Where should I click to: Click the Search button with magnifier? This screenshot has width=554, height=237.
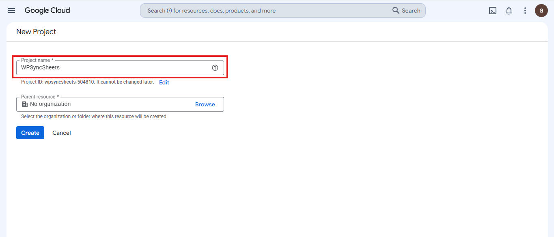pyautogui.click(x=406, y=11)
